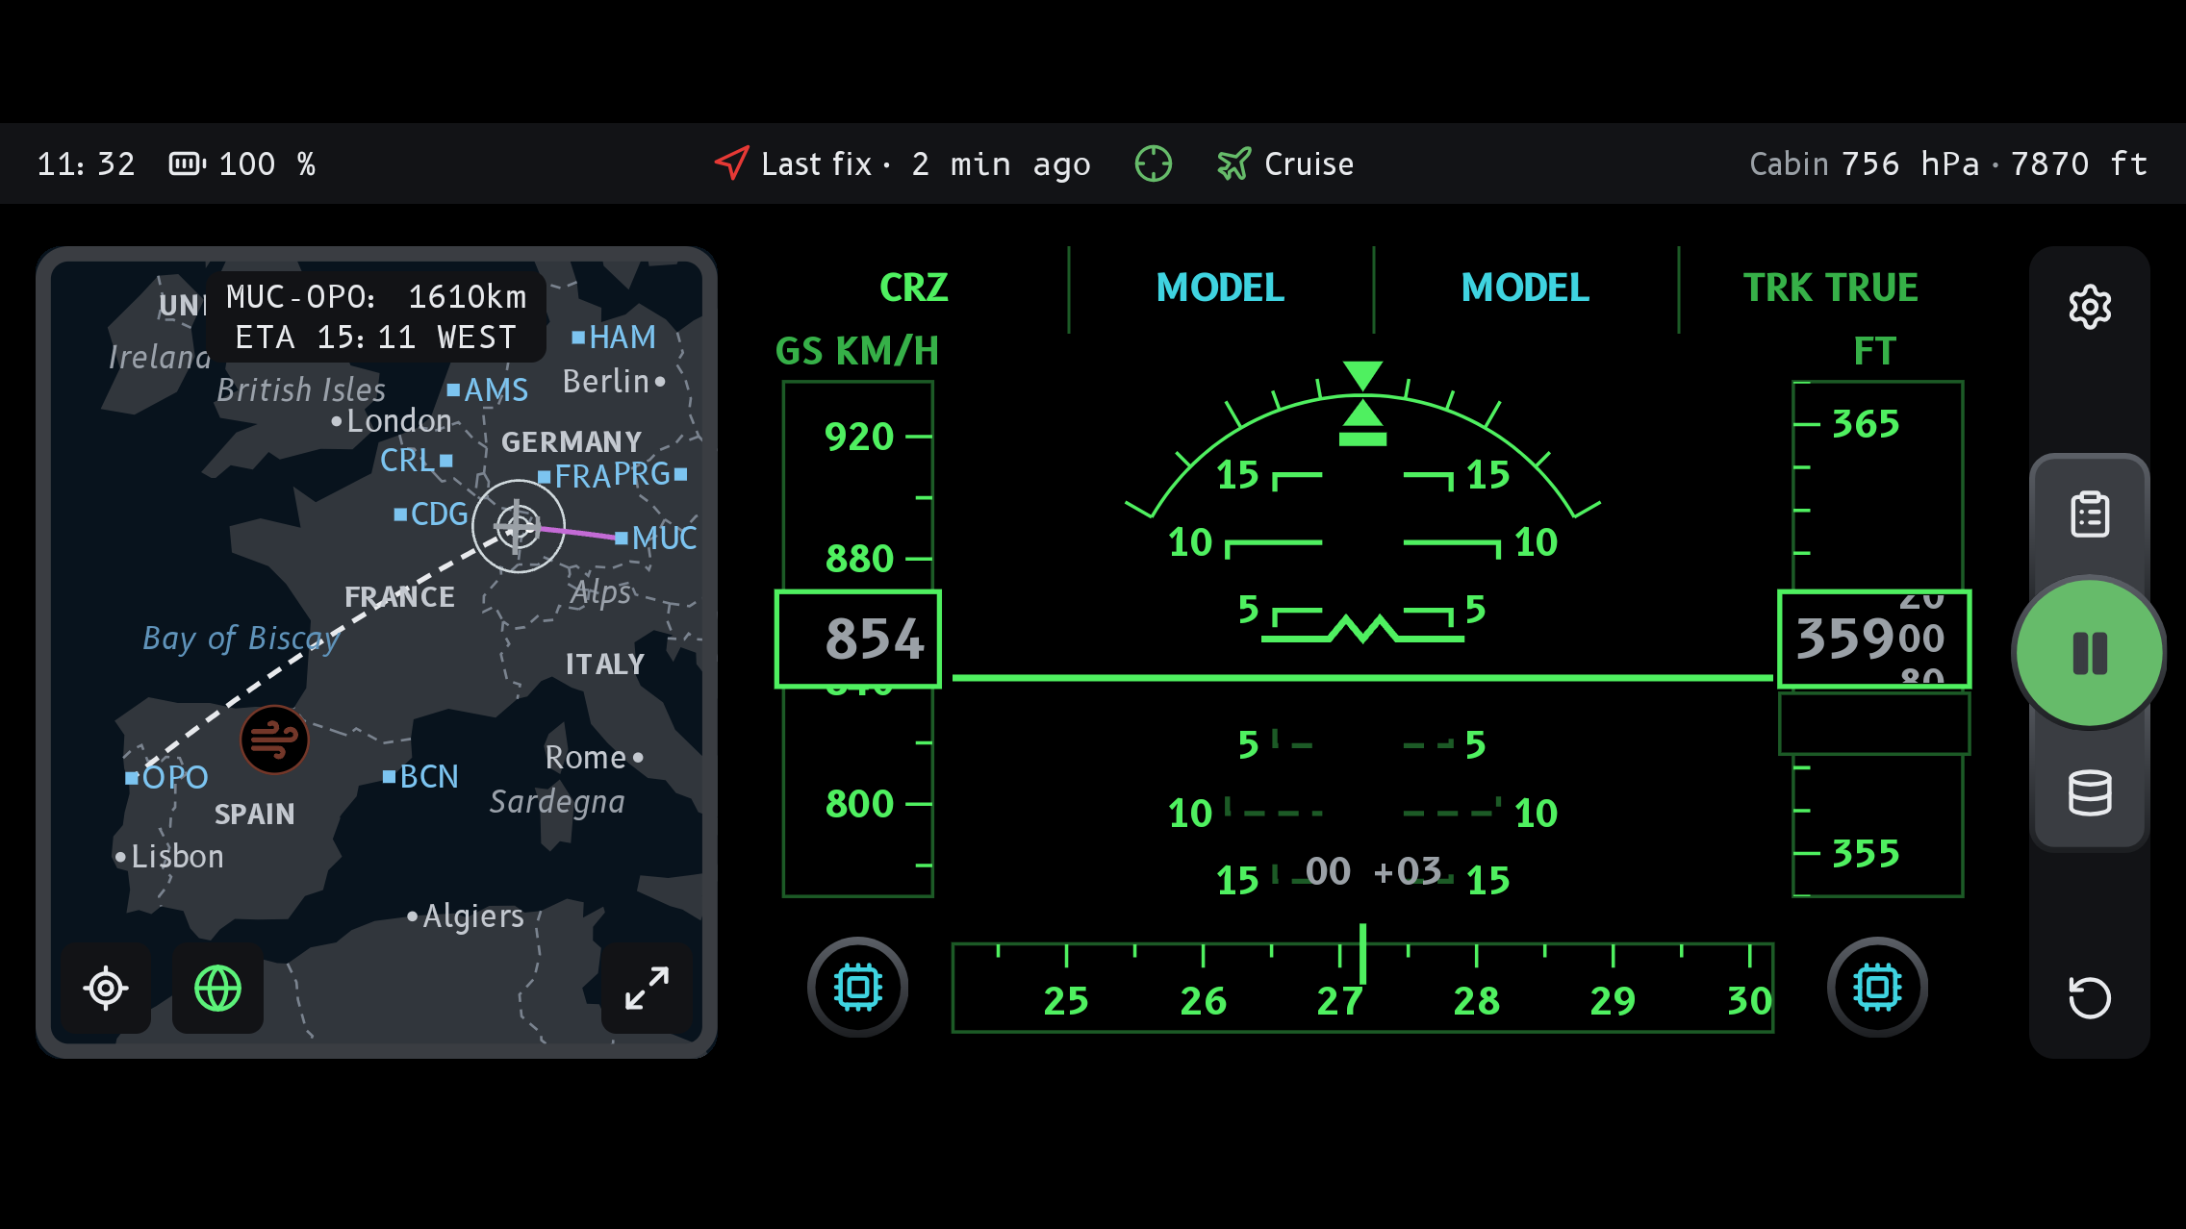Tap the 800 mark on speed tape
Viewport: 2186px width, 1229px height.
(x=859, y=804)
